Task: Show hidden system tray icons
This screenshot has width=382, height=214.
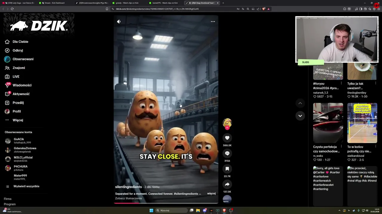Action: tap(339, 210)
